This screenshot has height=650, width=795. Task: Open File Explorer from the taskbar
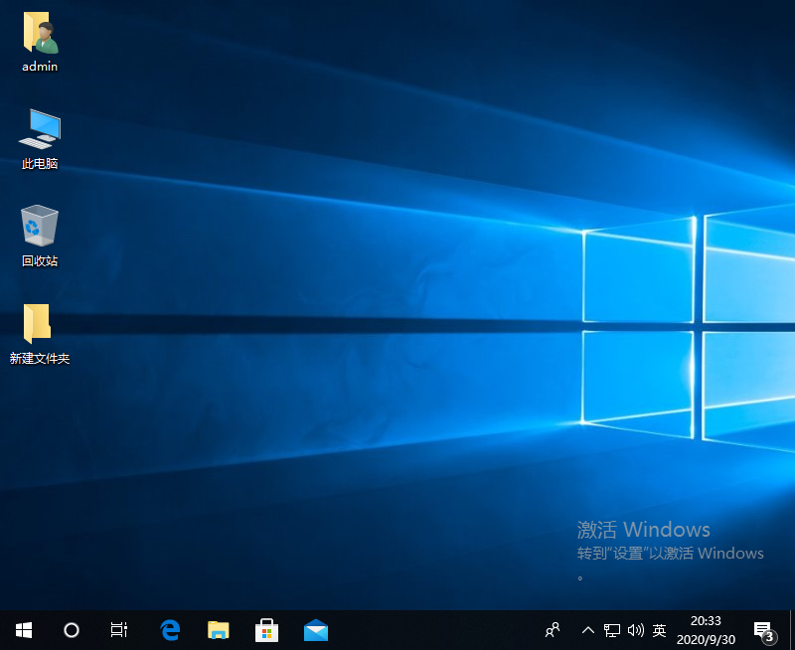coord(219,630)
